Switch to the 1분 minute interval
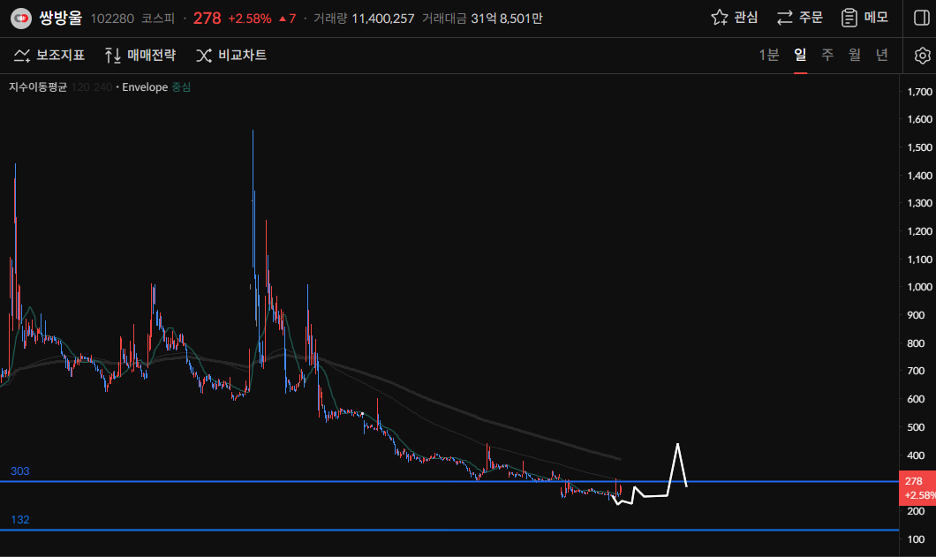 click(x=769, y=55)
